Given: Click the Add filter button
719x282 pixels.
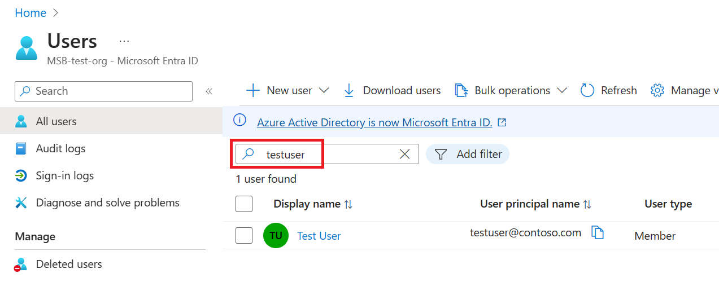Looking at the screenshot, I should pos(468,154).
